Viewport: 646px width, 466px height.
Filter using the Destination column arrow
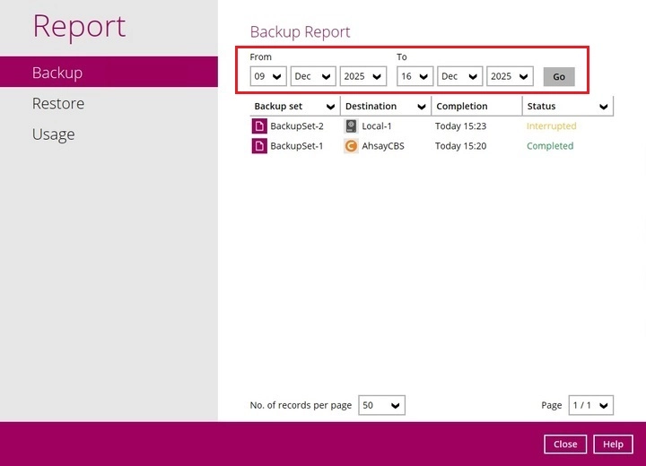coord(421,107)
